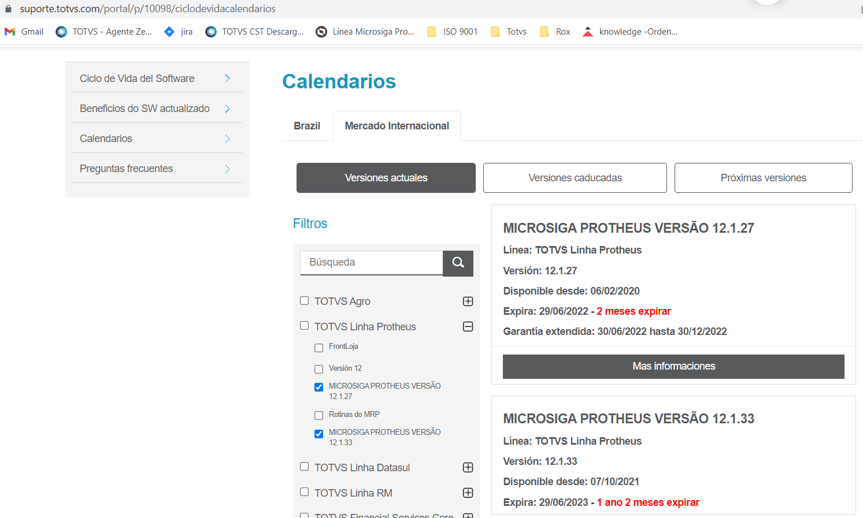
Task: Open the Totvs bookmark folder
Action: (x=508, y=32)
